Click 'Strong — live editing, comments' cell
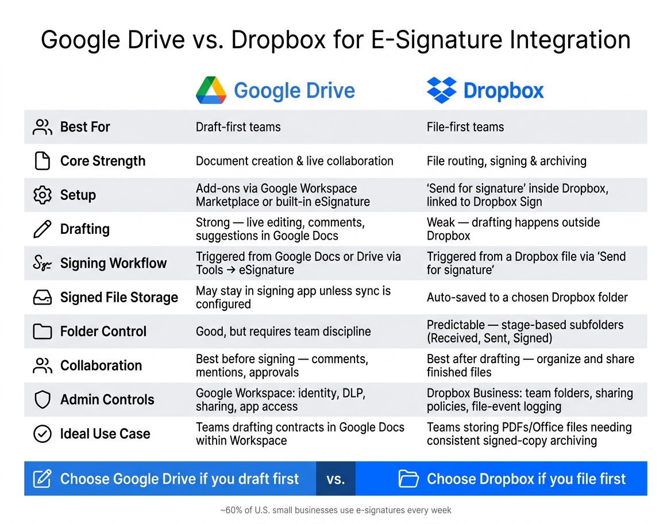Viewport: 671px width, 524px height. (x=280, y=229)
